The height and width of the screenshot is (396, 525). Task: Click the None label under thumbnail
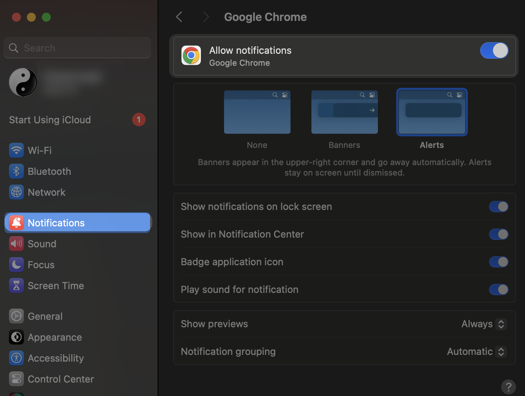(257, 145)
